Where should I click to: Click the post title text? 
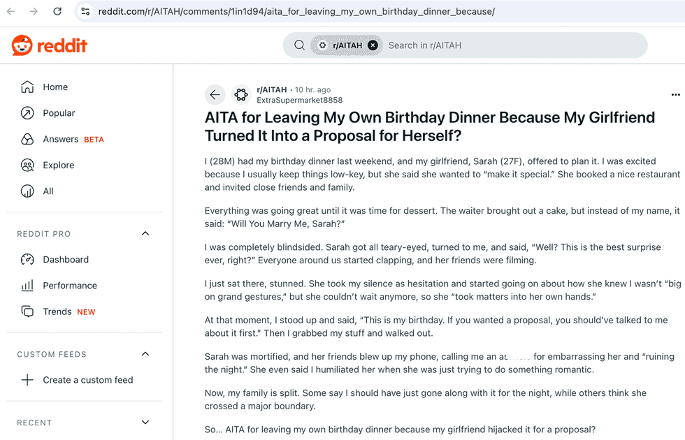coord(430,126)
